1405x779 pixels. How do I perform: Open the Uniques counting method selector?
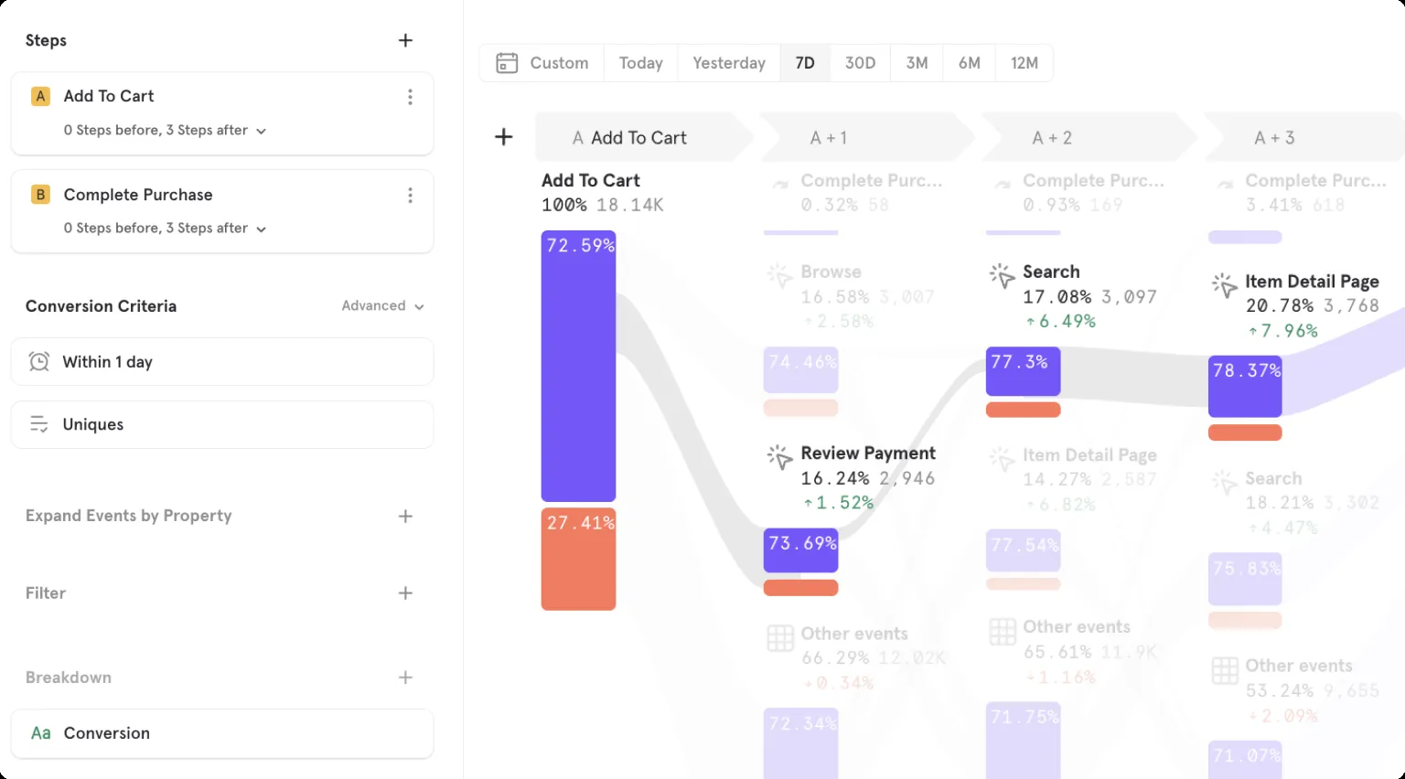pyautogui.click(x=222, y=424)
